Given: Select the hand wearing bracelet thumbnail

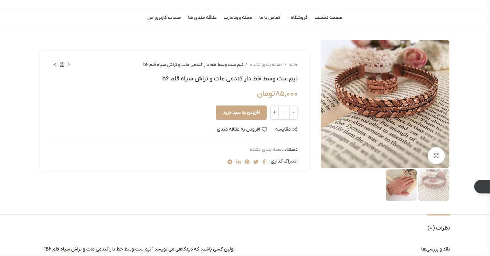Looking at the screenshot, I should click(401, 185).
